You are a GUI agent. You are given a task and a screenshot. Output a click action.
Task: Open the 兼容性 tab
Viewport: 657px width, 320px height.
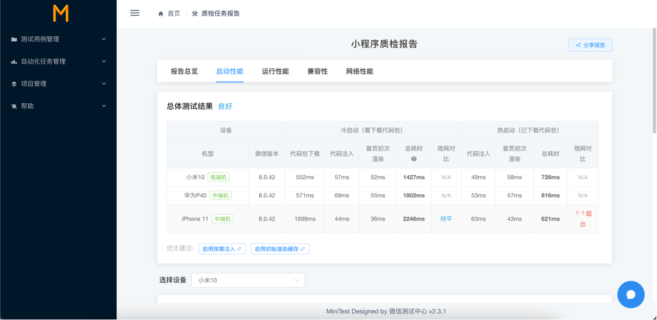[318, 71]
